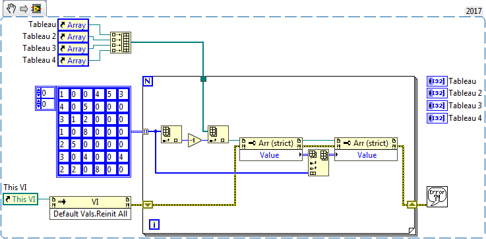Select the hand drag tool in snippet header

click(11, 9)
